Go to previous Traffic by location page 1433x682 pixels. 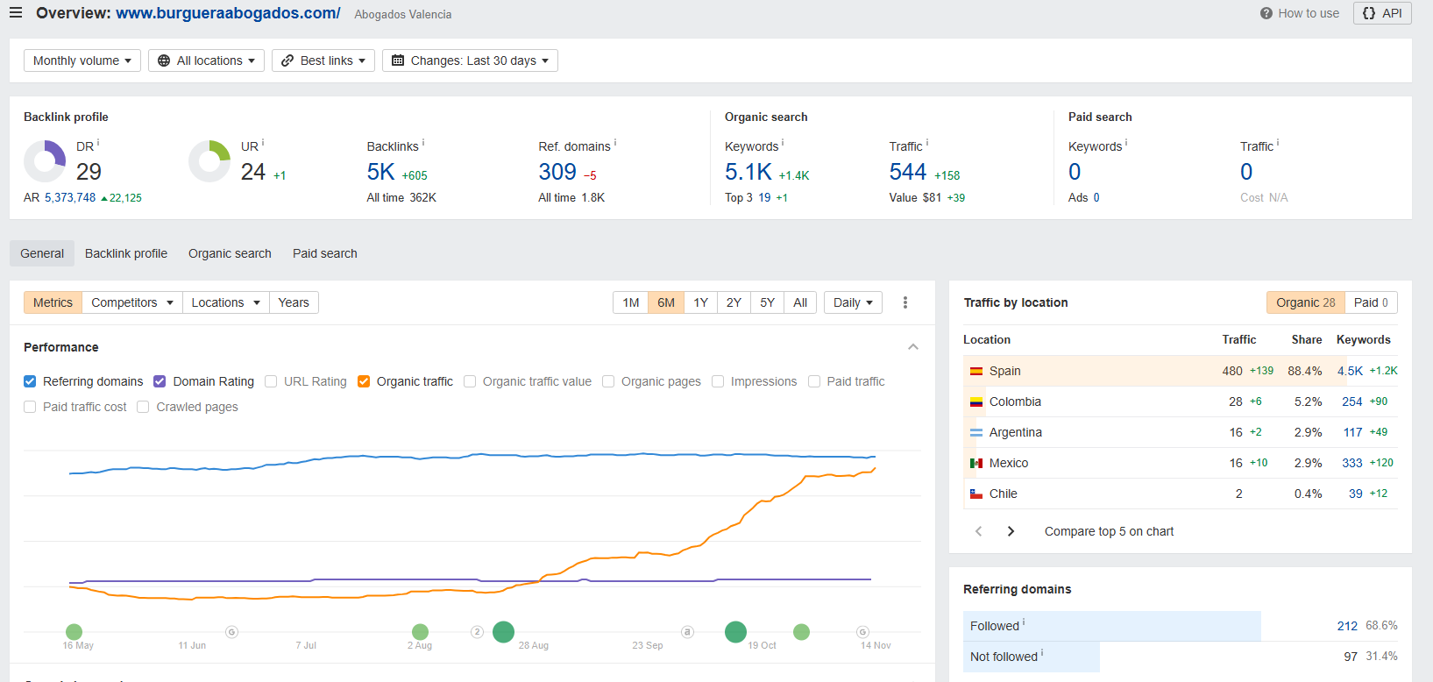tap(979, 531)
